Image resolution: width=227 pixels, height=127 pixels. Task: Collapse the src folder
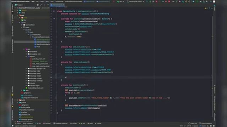[x=20, y=23]
